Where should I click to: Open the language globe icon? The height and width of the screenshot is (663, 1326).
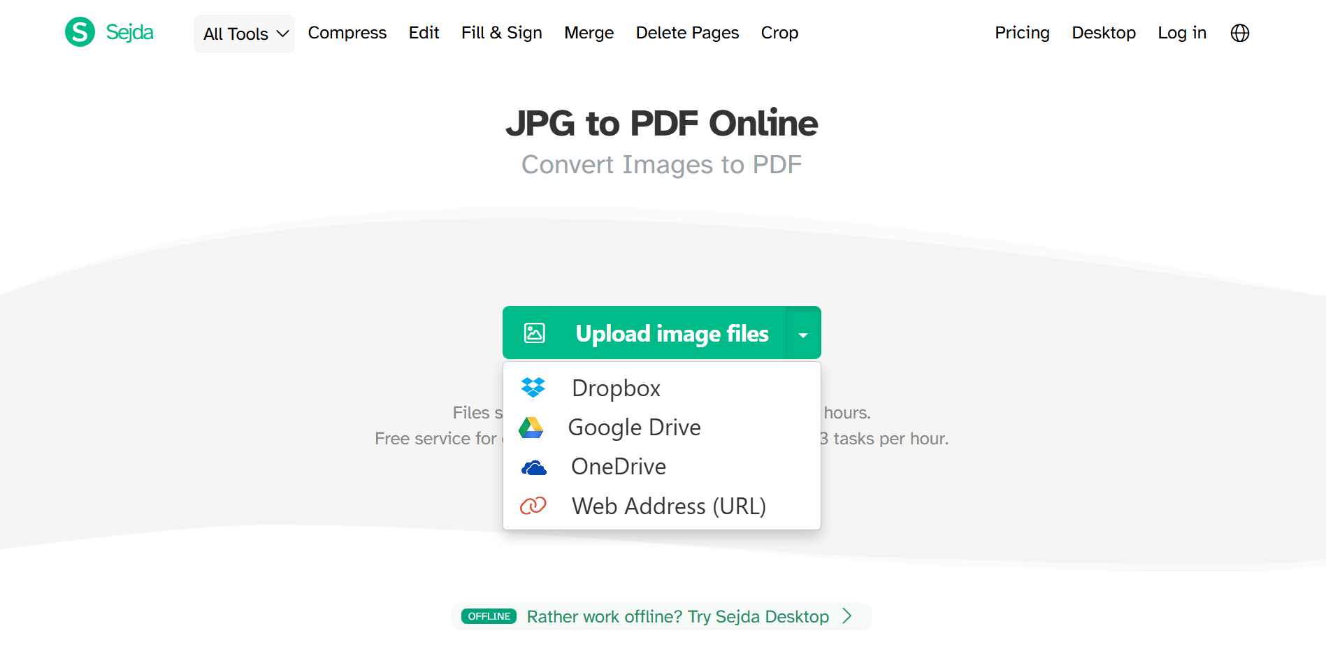pos(1239,33)
